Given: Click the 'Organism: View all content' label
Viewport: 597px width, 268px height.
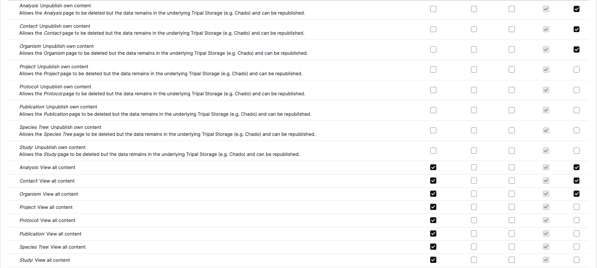Looking at the screenshot, I should click(49, 194).
